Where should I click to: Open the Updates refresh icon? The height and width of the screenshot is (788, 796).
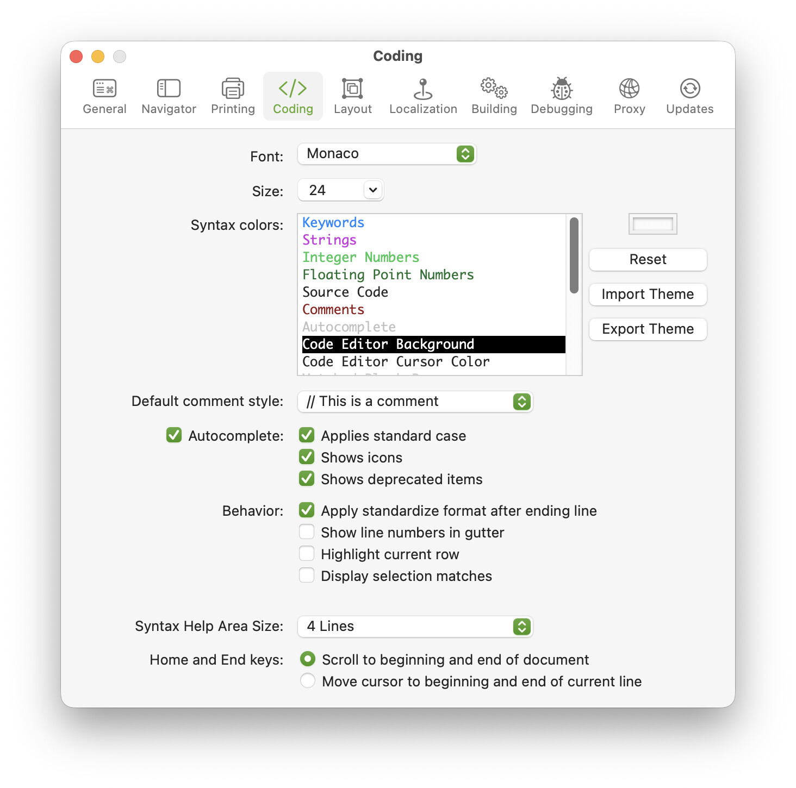pyautogui.click(x=689, y=89)
